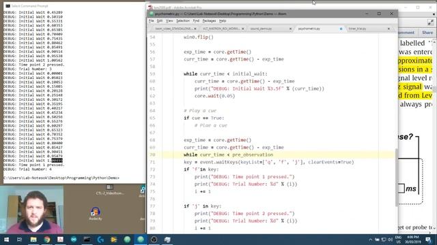This screenshot has width=437, height=245.
Task: Click Share button in Acrobat window
Action: [427, 33]
